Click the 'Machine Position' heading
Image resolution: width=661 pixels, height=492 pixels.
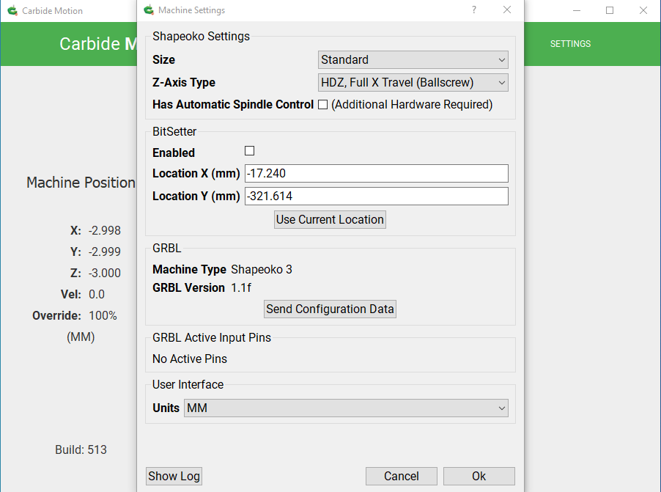[x=81, y=183]
